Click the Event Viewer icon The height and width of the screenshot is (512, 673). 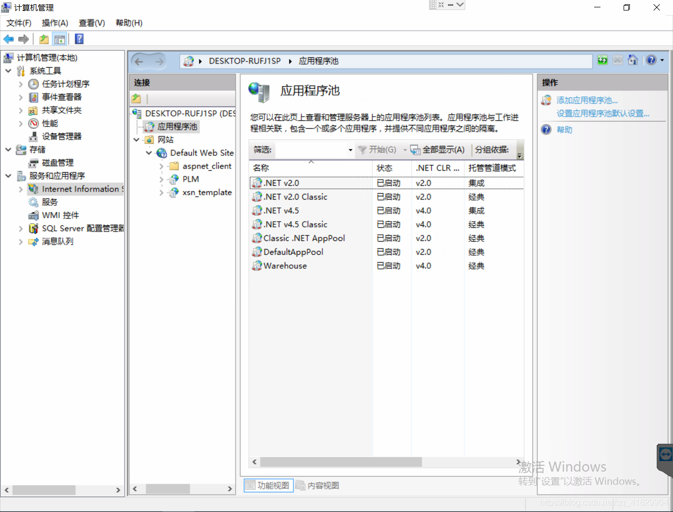pyautogui.click(x=34, y=97)
